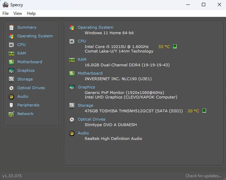This screenshot has height=180, width=226.
Task: Click the 33 °C CPU temperature value
Action: pos(164,47)
